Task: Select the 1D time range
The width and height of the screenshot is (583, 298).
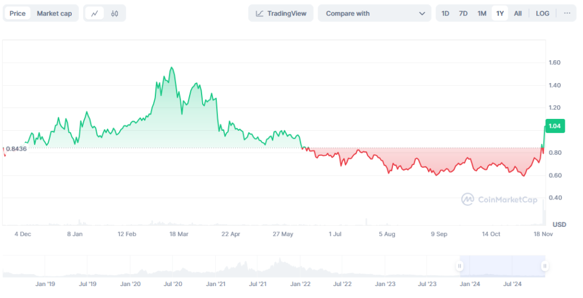Action: pyautogui.click(x=445, y=13)
